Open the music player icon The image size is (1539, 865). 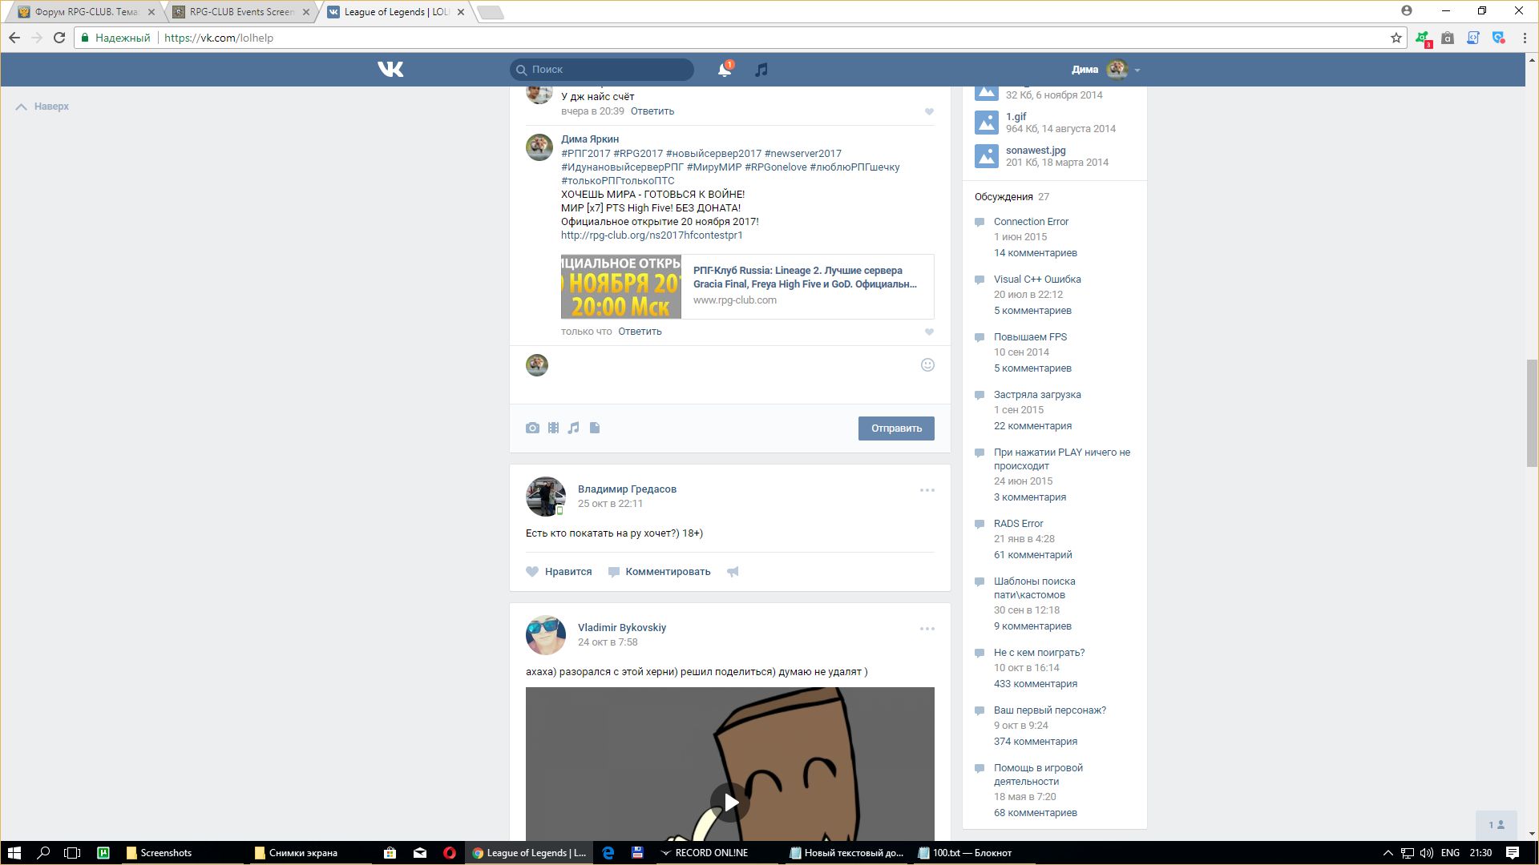[x=761, y=70]
